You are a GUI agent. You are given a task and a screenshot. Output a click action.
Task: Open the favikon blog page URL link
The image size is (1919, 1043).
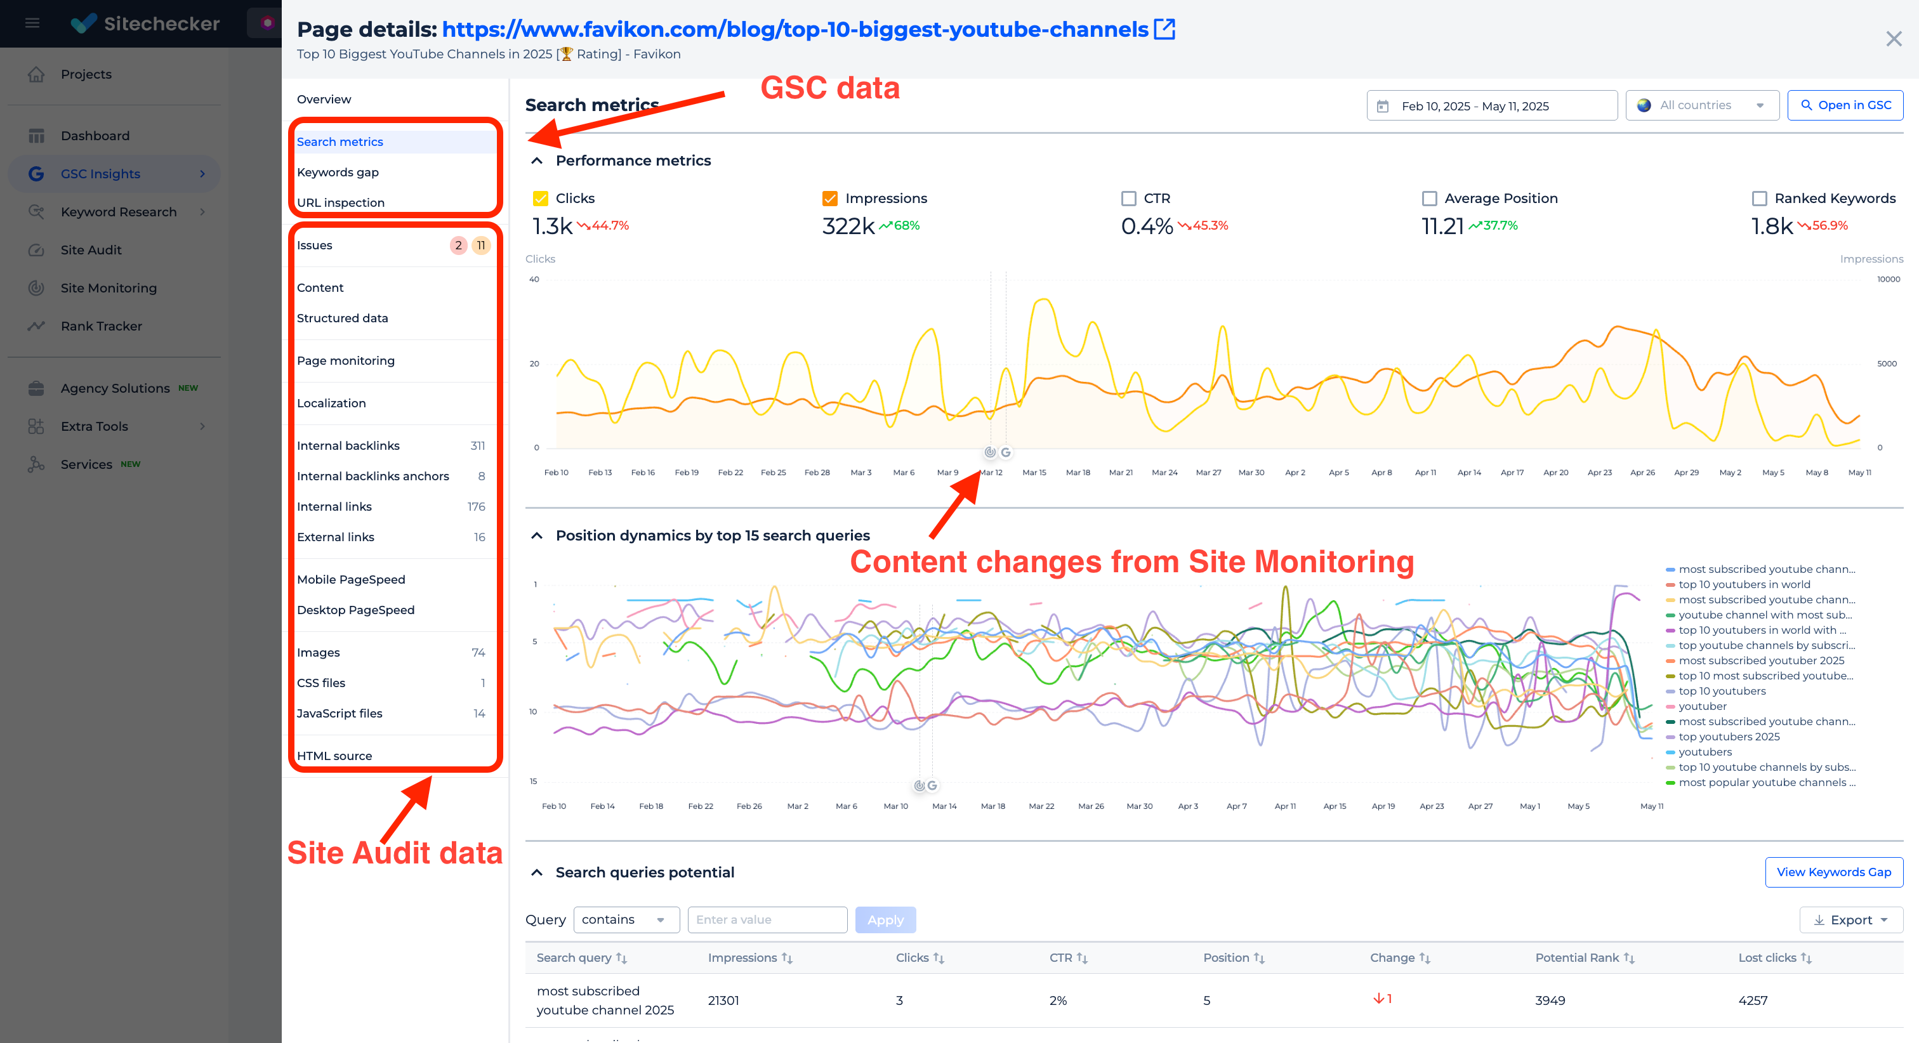795,29
